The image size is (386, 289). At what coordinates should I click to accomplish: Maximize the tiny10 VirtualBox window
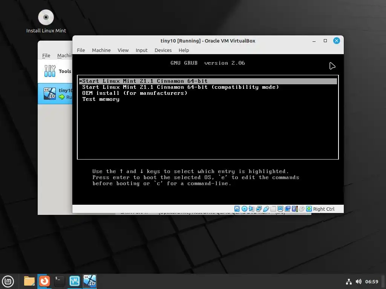click(325, 41)
